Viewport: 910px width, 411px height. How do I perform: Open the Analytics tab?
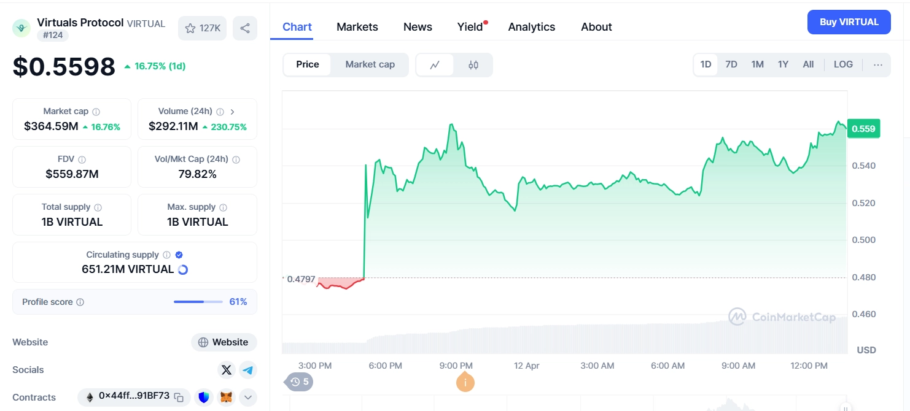pyautogui.click(x=531, y=26)
